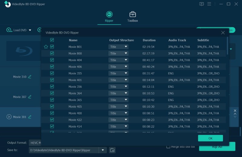Click the title list vertical scrollbar
Screen dimensions: 242x157
pos(227,45)
